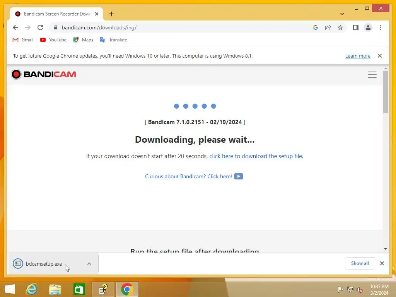Open the Chrome profile avatar menu
The image size is (396, 297).
pos(368,27)
